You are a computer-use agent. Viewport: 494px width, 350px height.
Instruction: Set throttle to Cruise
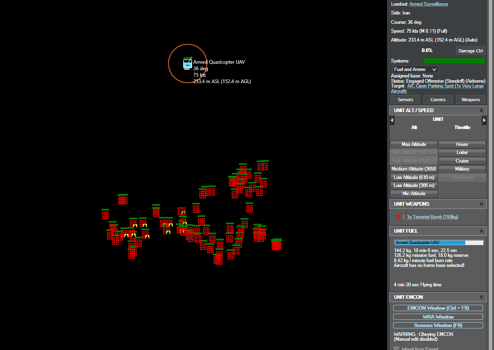(462, 161)
